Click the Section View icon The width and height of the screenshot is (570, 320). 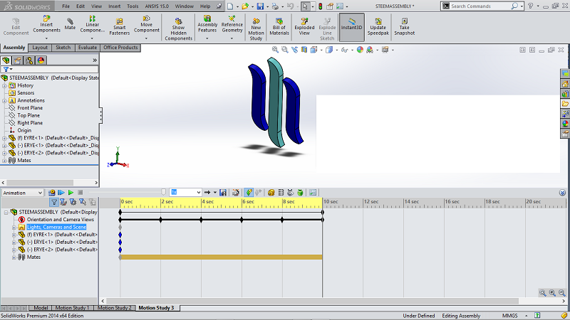tap(304, 50)
